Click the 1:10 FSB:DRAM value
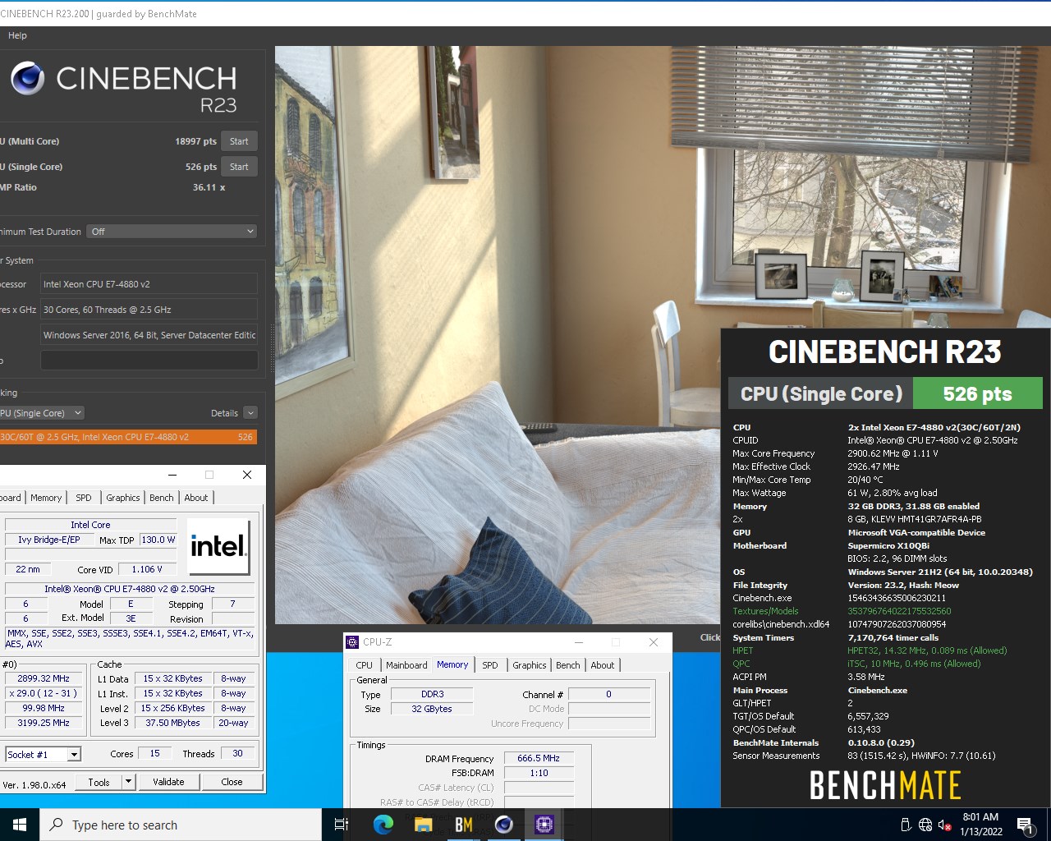The image size is (1051, 841). [x=539, y=773]
